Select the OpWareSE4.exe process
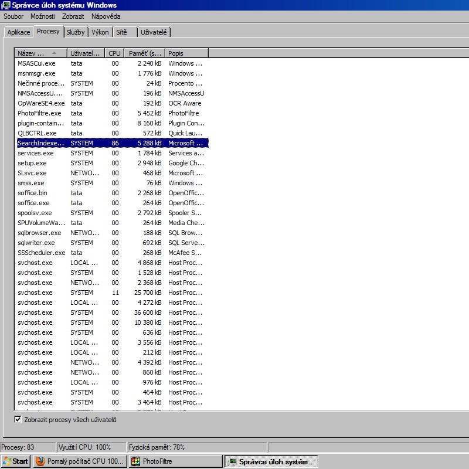This screenshot has height=469, width=469. pyautogui.click(x=113, y=103)
